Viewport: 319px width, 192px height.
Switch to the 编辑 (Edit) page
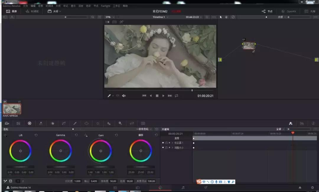pos(138,188)
